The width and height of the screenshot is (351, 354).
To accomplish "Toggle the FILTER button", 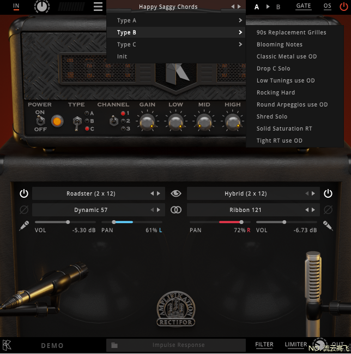I will [264, 345].
